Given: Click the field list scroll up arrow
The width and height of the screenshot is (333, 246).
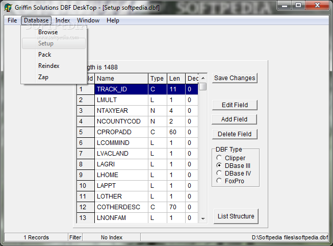Looking at the screenshot, I should 203,78.
